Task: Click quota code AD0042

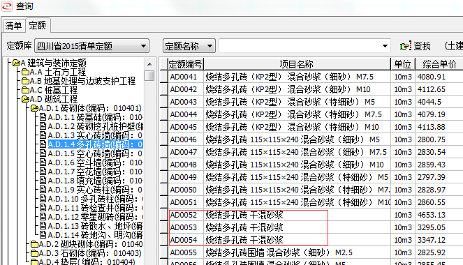Action: [x=184, y=89]
